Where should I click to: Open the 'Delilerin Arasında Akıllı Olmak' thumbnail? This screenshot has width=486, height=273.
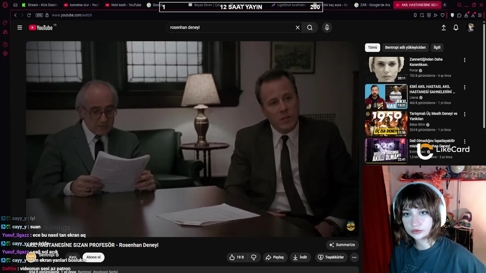pos(386,151)
